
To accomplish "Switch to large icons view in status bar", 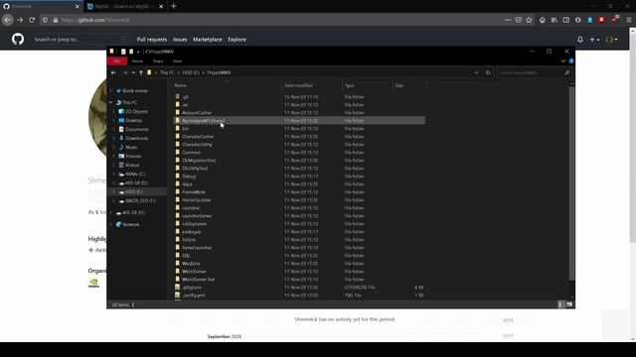I will [x=569, y=304].
